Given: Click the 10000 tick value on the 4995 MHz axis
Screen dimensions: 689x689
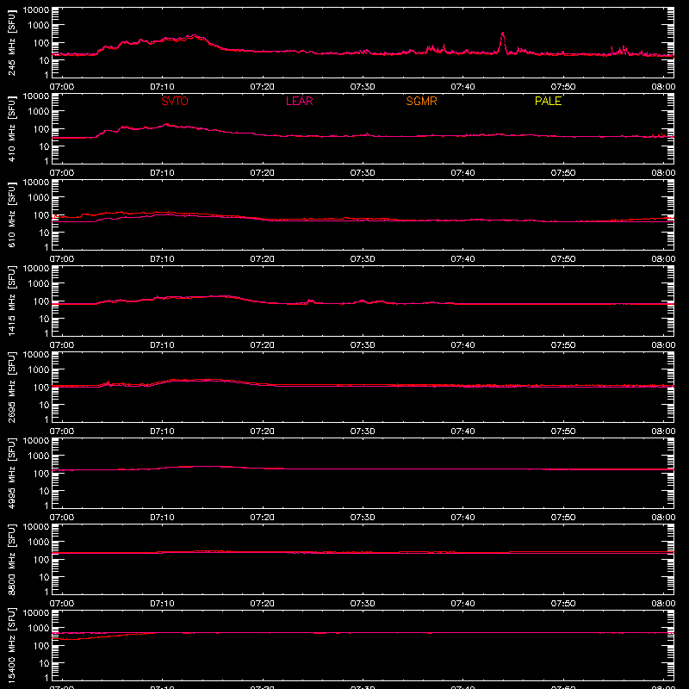Looking at the screenshot, I should click(x=36, y=441).
